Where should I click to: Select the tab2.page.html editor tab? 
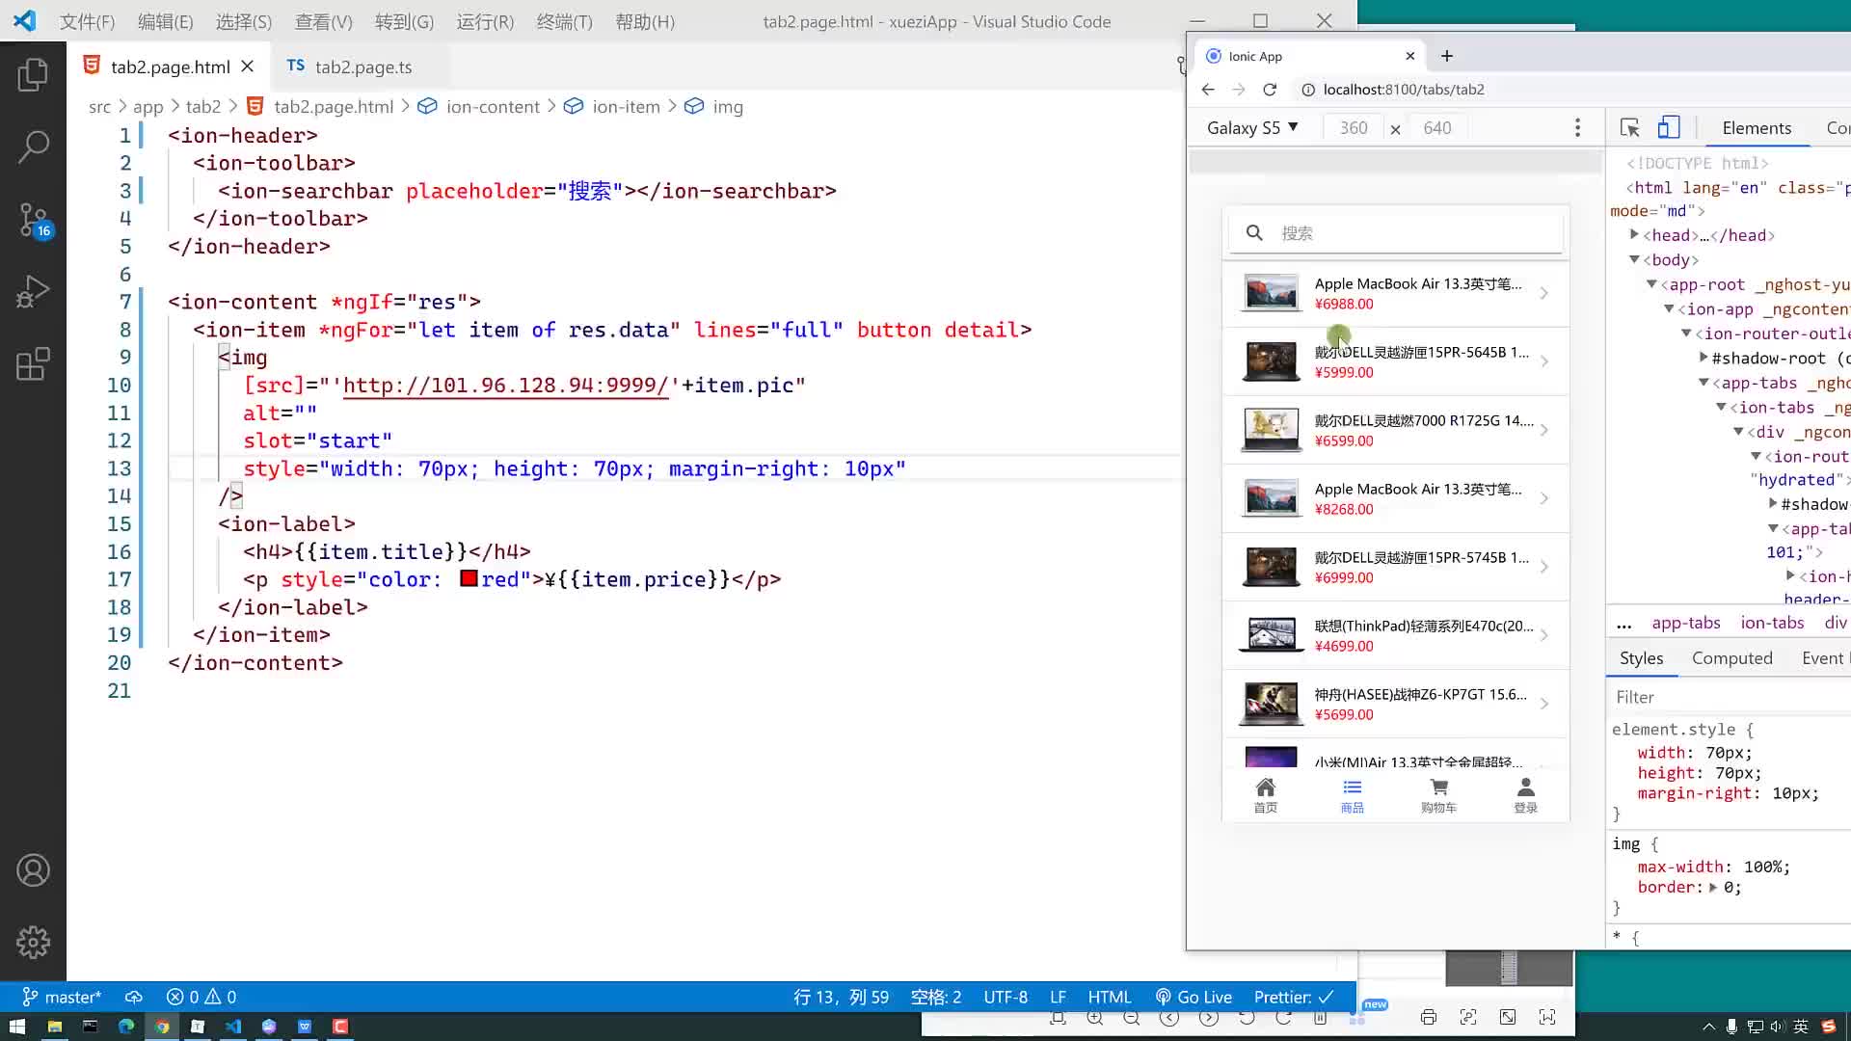pos(170,67)
